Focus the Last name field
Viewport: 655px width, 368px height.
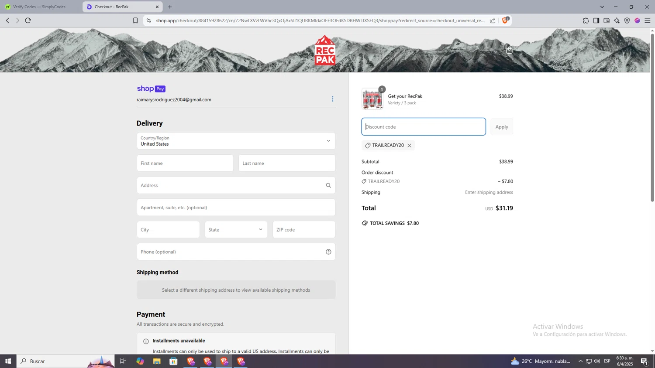(287, 163)
